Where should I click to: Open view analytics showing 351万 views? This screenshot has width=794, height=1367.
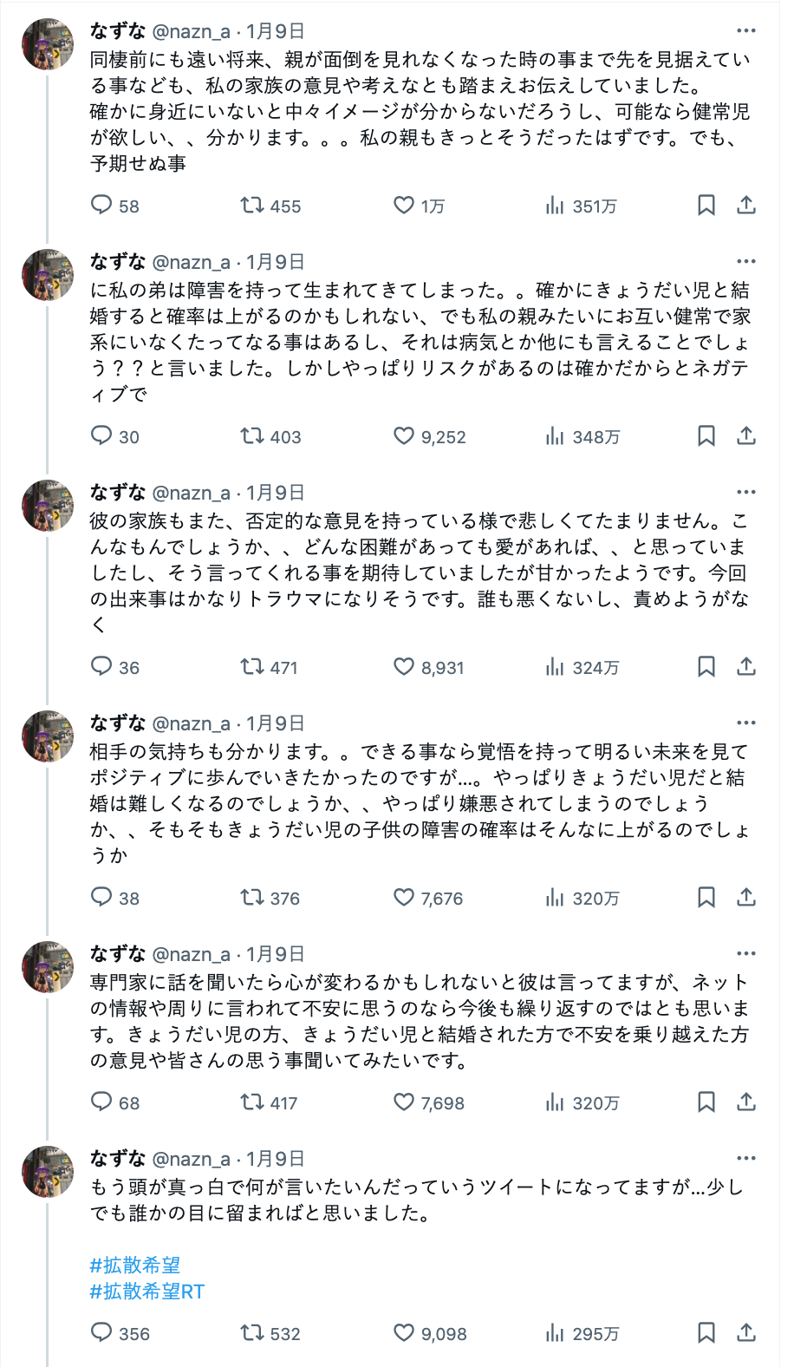tap(556, 206)
